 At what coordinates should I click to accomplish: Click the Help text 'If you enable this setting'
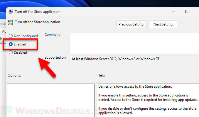point(148,97)
